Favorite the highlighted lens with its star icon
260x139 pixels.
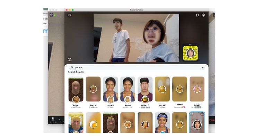tap(192, 114)
